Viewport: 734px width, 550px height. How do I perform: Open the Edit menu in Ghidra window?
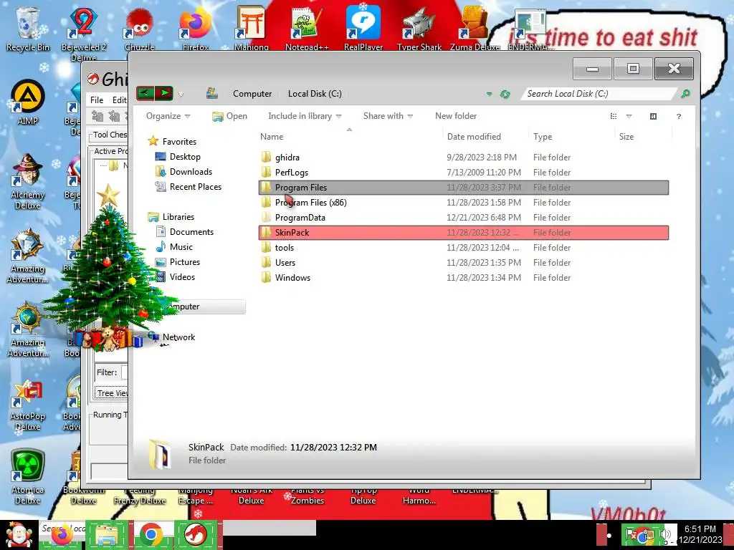[120, 100]
